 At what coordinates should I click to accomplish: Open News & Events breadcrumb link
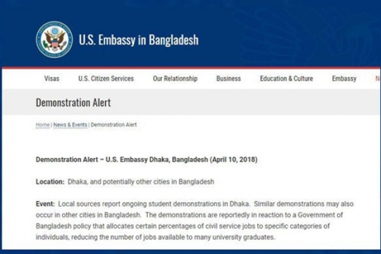(70, 125)
